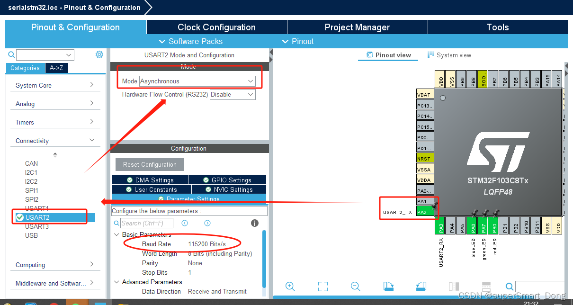573x305 pixels.
Task: Select CAN in the Connectivity list
Action: point(31,163)
